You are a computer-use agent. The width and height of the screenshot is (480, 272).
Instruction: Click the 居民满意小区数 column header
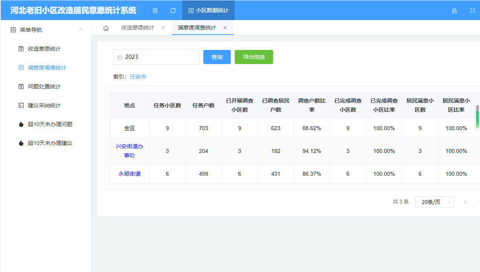point(420,105)
